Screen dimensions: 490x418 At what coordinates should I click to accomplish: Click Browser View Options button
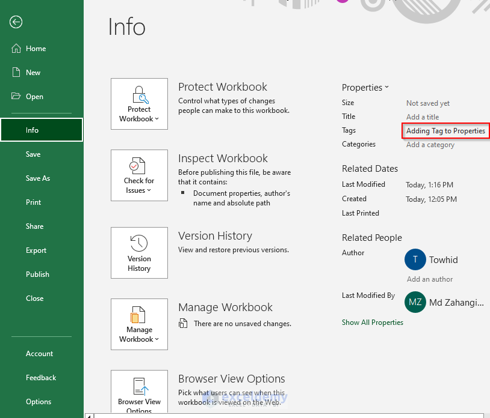(x=140, y=392)
